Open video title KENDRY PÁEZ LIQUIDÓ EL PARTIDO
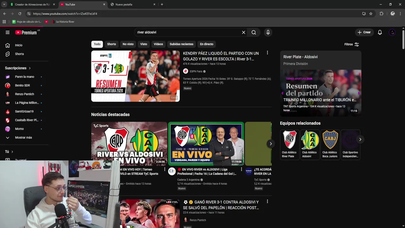Image resolution: width=405 pixels, height=228 pixels. click(221, 56)
